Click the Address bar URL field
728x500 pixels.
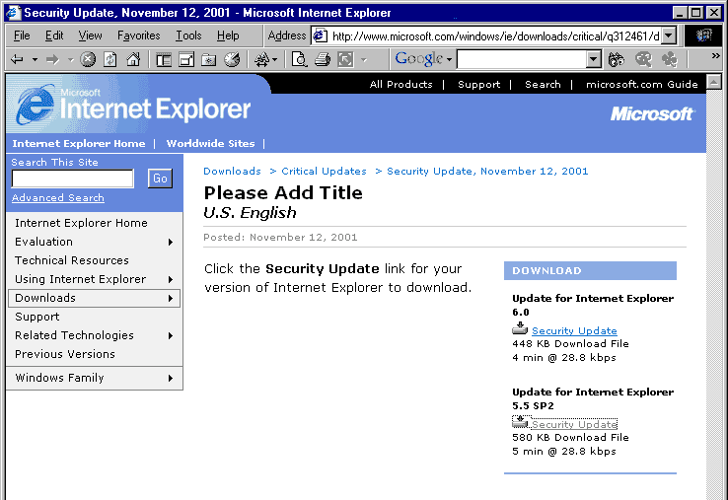[x=495, y=36]
